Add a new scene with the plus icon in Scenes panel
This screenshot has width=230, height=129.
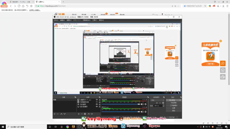click(55, 114)
